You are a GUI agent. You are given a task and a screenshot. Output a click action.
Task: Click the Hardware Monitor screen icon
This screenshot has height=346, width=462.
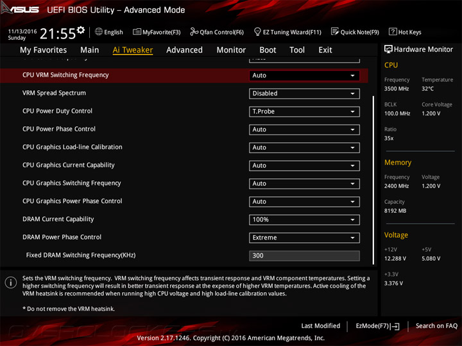tap(388, 49)
